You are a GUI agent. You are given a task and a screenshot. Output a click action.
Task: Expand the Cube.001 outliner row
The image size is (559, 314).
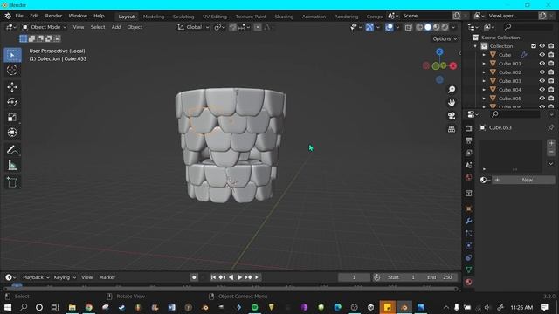click(x=484, y=64)
